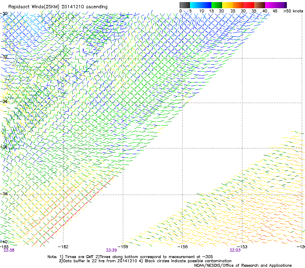The image size is (305, 268).
Task: Click the legend scale number '25'
Action: [233, 11]
